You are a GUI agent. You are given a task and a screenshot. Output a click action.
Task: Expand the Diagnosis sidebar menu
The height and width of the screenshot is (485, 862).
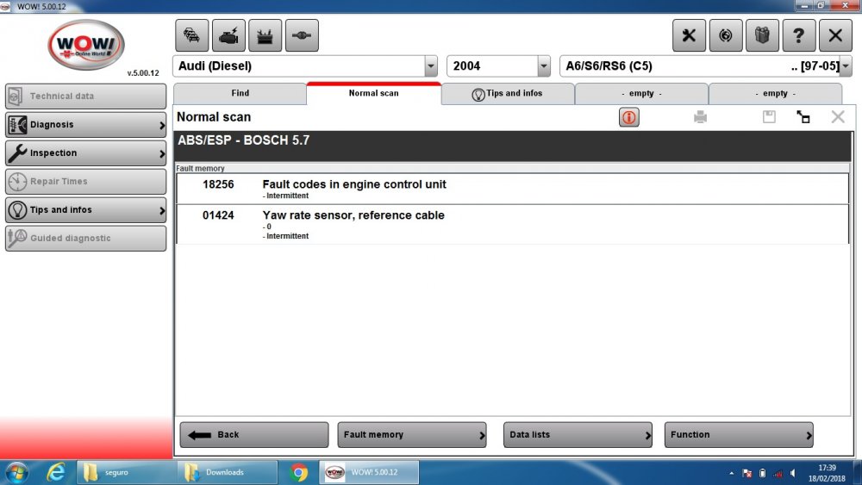(85, 125)
